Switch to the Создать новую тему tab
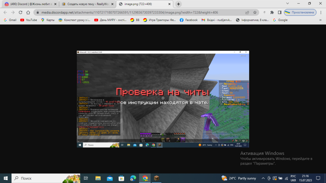Viewport: 326px width, 183px height. (88, 4)
